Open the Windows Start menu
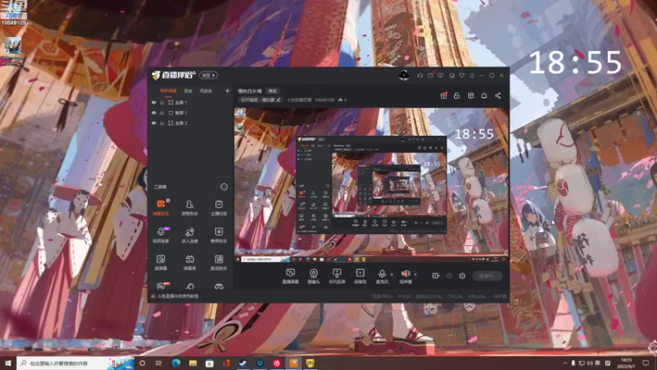Image resolution: width=657 pixels, height=370 pixels. 8,363
